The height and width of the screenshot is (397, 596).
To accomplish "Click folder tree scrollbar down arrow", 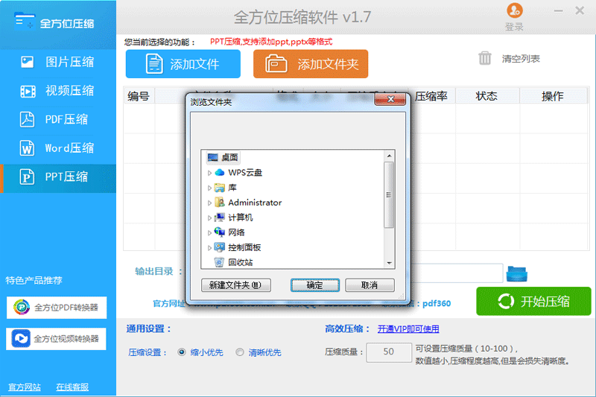I will click(x=389, y=263).
